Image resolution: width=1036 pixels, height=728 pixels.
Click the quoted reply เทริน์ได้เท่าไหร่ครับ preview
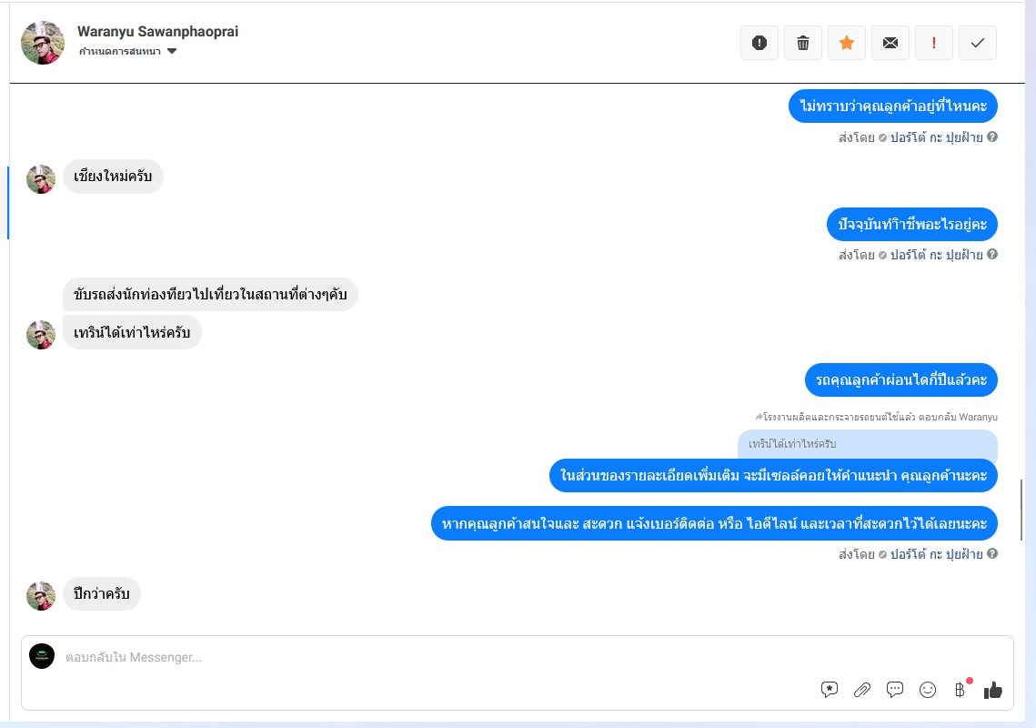[x=868, y=444]
